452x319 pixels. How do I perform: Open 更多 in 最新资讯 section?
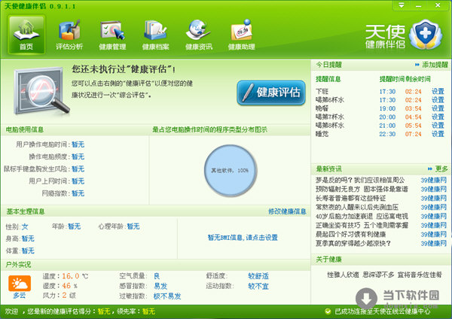[441, 169]
